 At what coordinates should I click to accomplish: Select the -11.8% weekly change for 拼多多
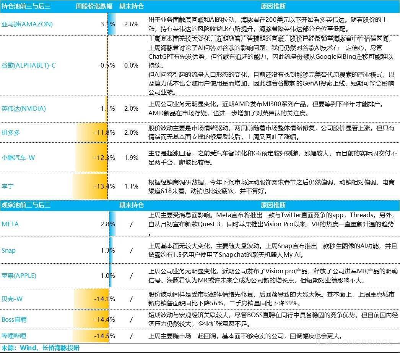coord(105,132)
